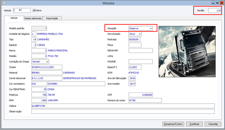Click the FINAME input field

(x=140, y=62)
